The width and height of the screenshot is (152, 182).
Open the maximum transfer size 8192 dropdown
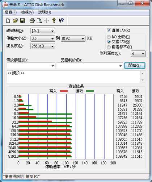click(x=73, y=38)
